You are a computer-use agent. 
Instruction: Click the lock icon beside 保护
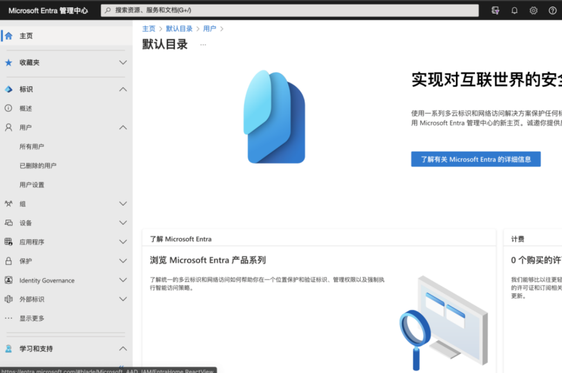tap(9, 261)
